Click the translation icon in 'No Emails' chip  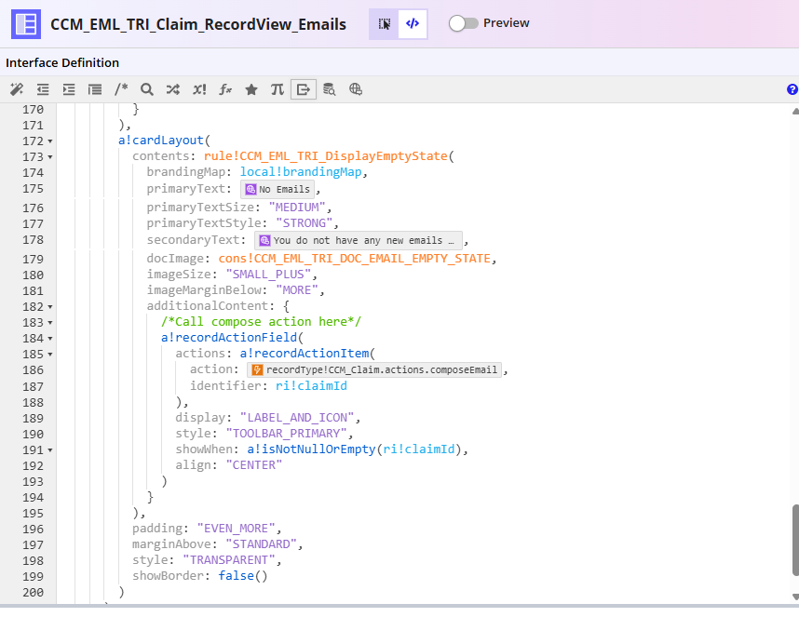(251, 189)
